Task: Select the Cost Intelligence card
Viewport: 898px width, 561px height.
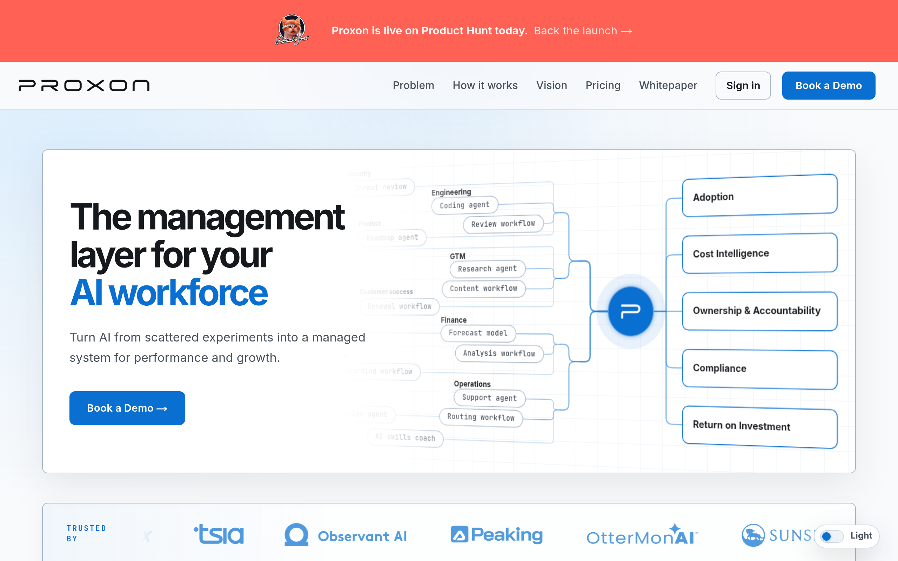Action: pos(759,254)
